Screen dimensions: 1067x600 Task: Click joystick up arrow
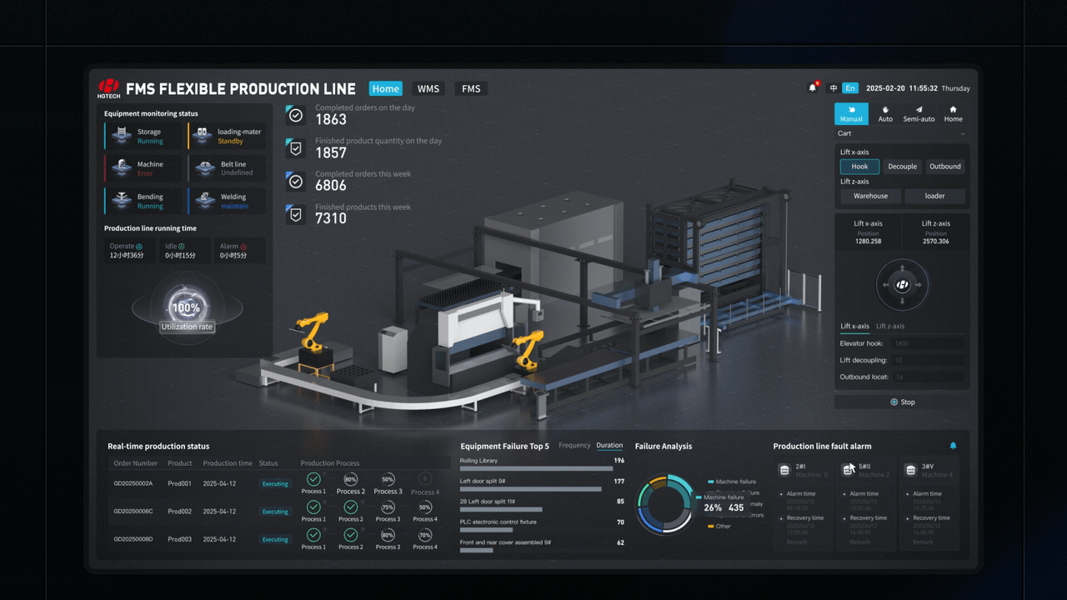coord(902,270)
